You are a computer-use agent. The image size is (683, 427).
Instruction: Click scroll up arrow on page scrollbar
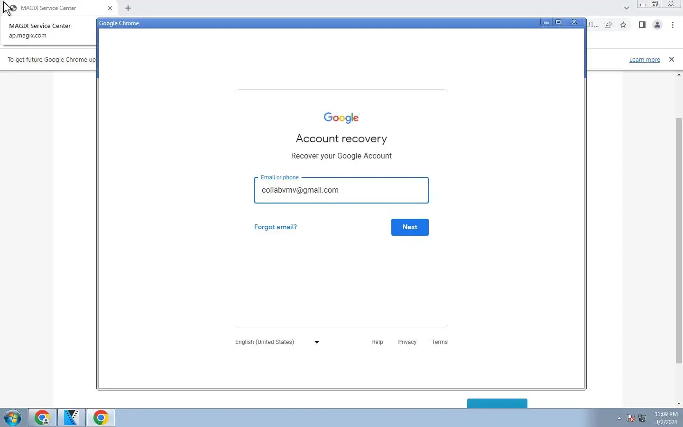point(679,74)
